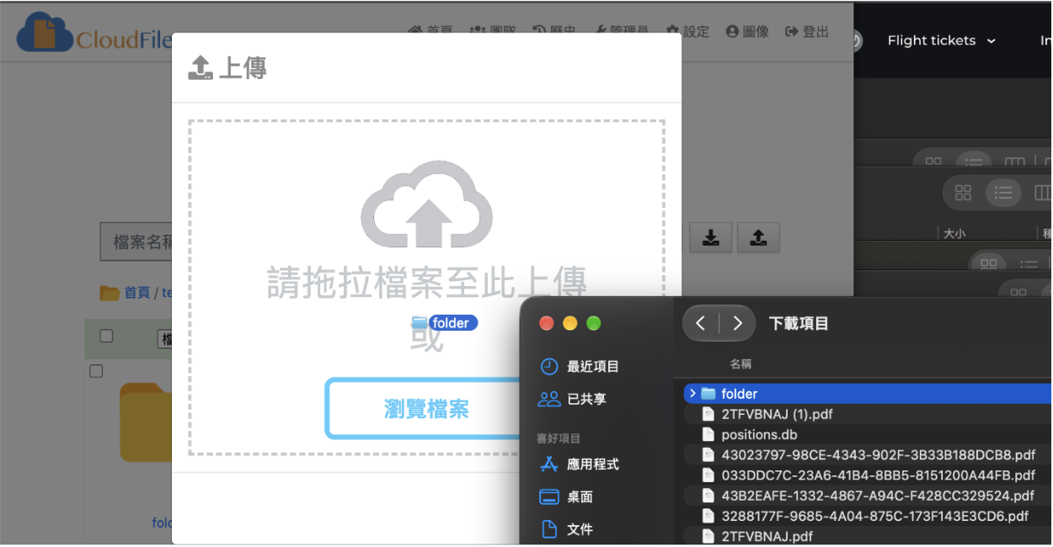Tick the checkbox above the folder thumbnail
The image size is (1053, 547).
pyautogui.click(x=96, y=371)
